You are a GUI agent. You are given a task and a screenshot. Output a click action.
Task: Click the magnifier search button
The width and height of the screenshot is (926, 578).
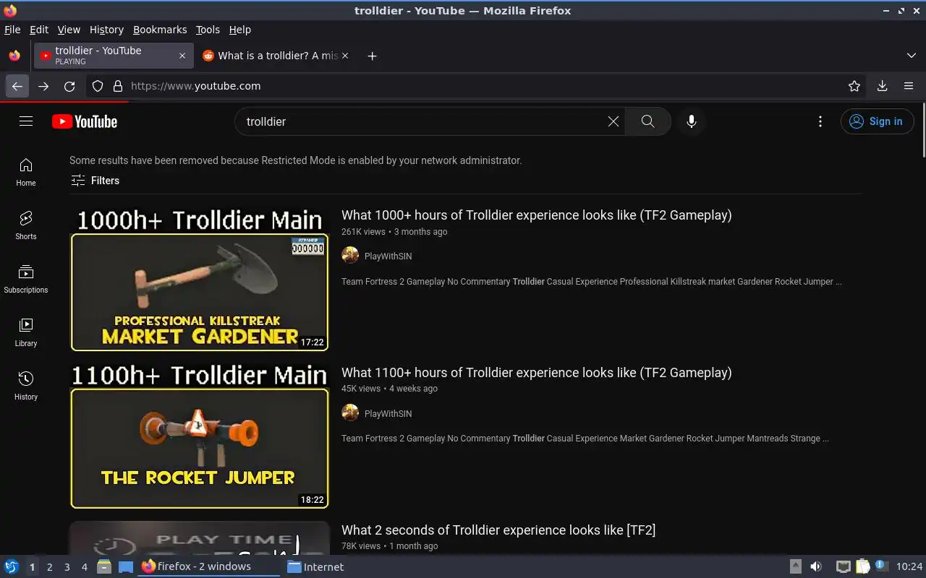pos(647,121)
